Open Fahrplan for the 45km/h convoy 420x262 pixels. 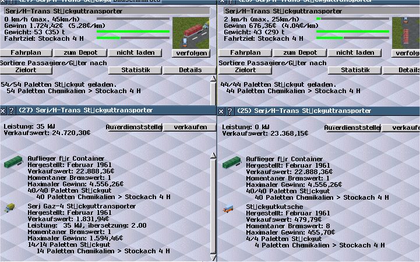(x=26, y=53)
